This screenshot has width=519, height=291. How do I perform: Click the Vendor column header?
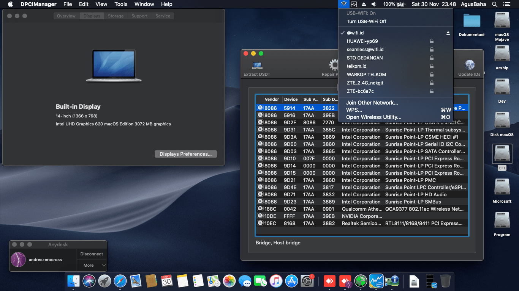pyautogui.click(x=272, y=99)
